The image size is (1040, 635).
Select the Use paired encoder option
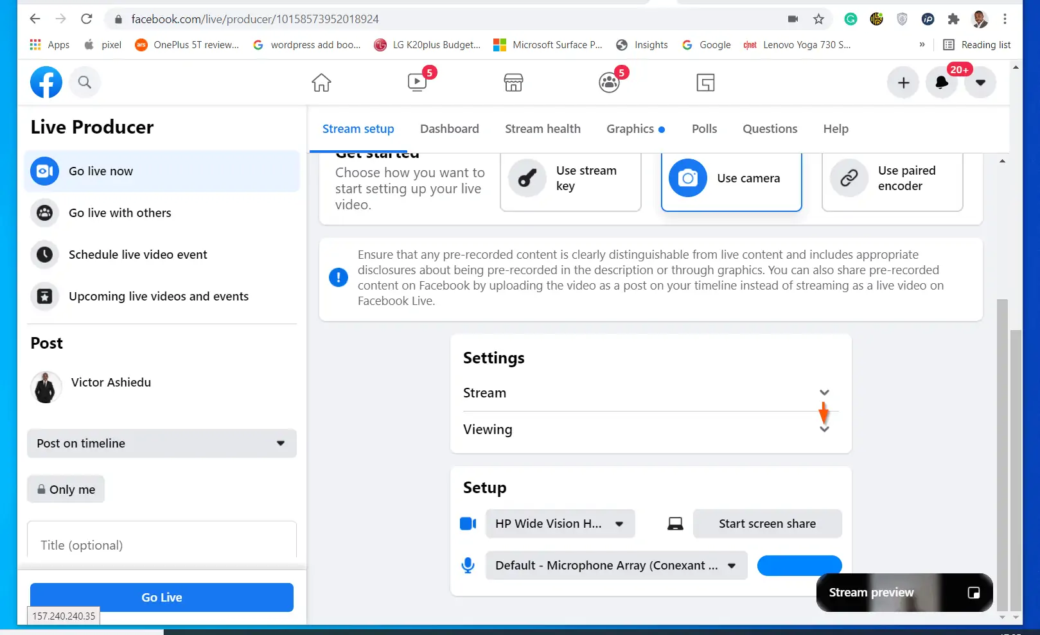pyautogui.click(x=892, y=178)
